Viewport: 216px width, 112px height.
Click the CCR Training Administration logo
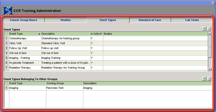coord(8,11)
